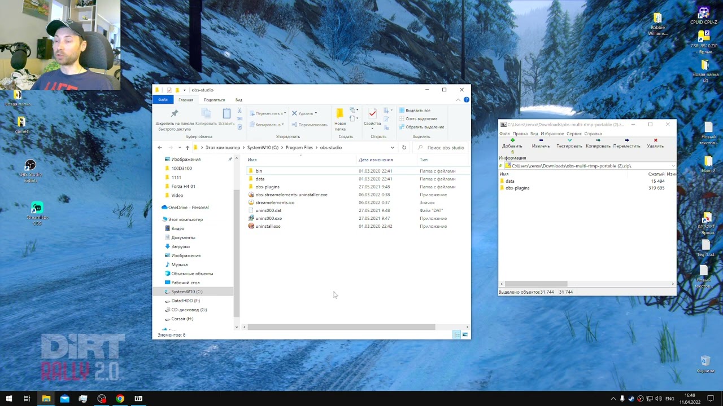Open Properties via the checkmark icon
Viewport: 723px width, 406px height.
[372, 114]
